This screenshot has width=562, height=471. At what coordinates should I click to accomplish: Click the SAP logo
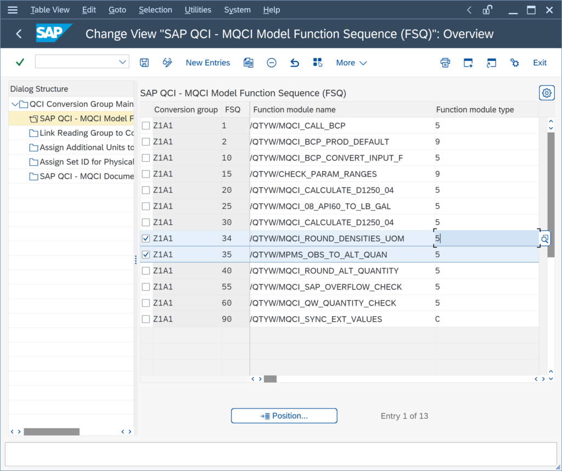[54, 33]
